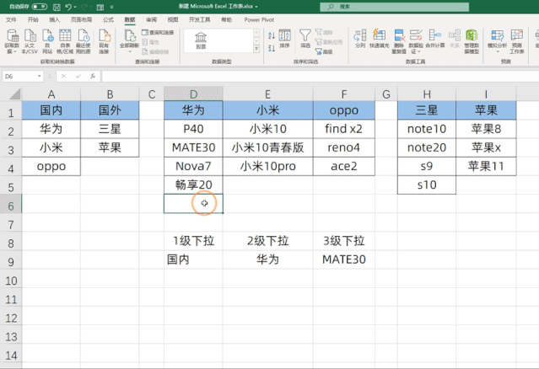The height and width of the screenshot is (369, 539).
Task: Toggle the 筛选 Filter funnel icon
Action: 305,39
